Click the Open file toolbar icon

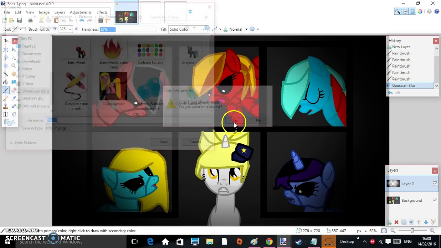12,21
